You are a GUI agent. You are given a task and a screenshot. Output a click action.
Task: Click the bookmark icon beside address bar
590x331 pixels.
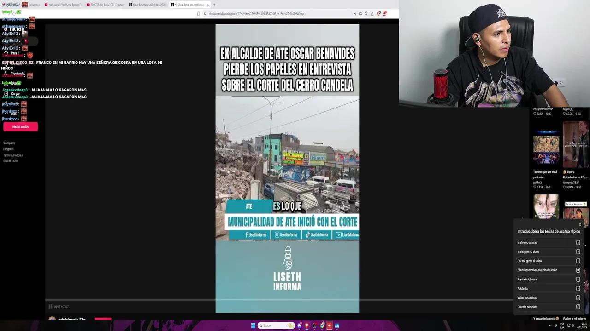(x=199, y=14)
